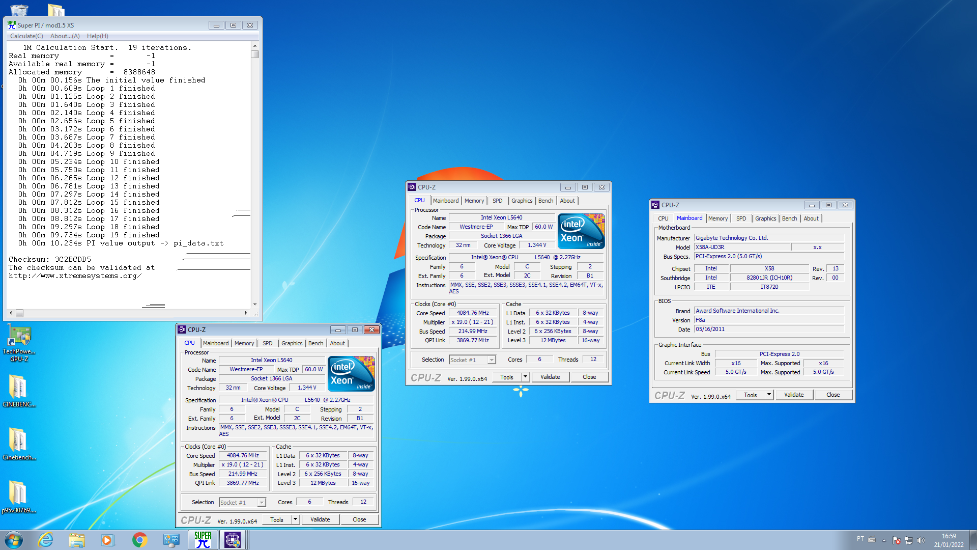Open the About...(A) menu in Super PI
977x550 pixels.
(x=65, y=36)
